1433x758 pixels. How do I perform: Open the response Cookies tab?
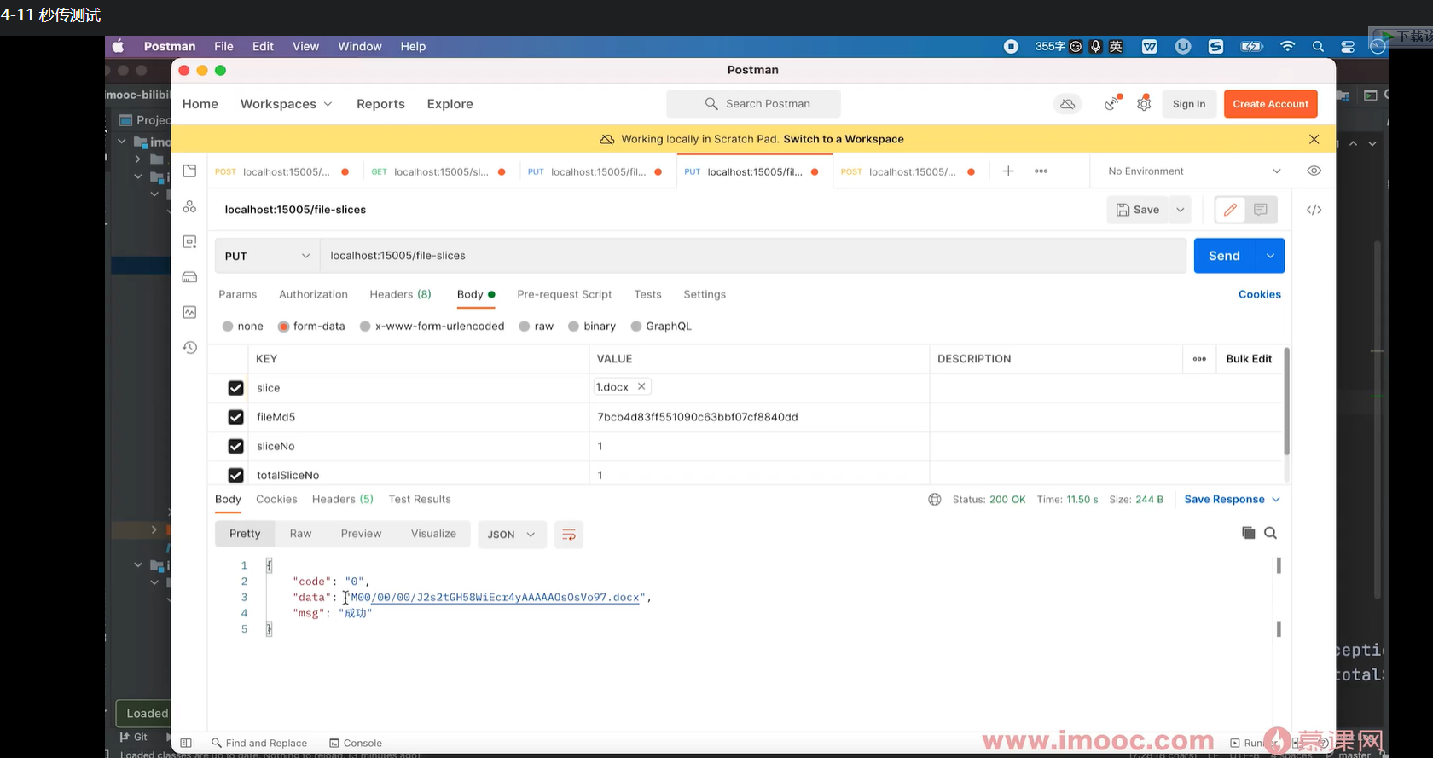point(276,500)
